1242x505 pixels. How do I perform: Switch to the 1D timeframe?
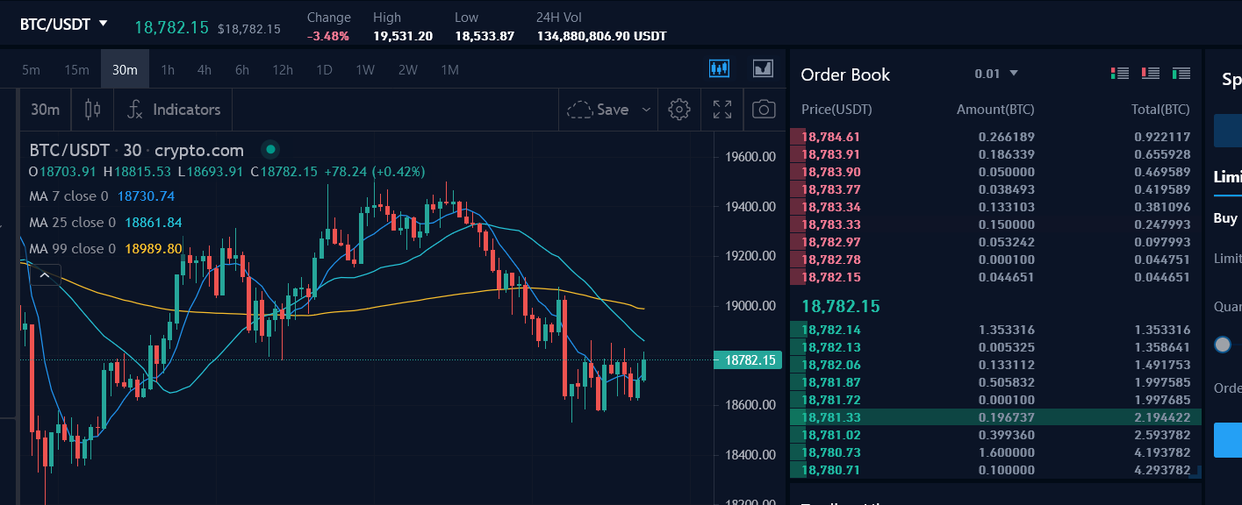click(x=324, y=69)
